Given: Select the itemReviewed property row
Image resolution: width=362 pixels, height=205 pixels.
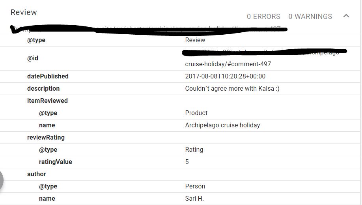Looking at the screenshot, I should [x=180, y=101].
